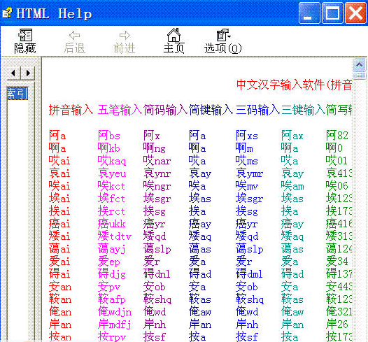Click the vertical scrollbar thumb
Viewport: 368px width, 342px height.
click(x=359, y=76)
